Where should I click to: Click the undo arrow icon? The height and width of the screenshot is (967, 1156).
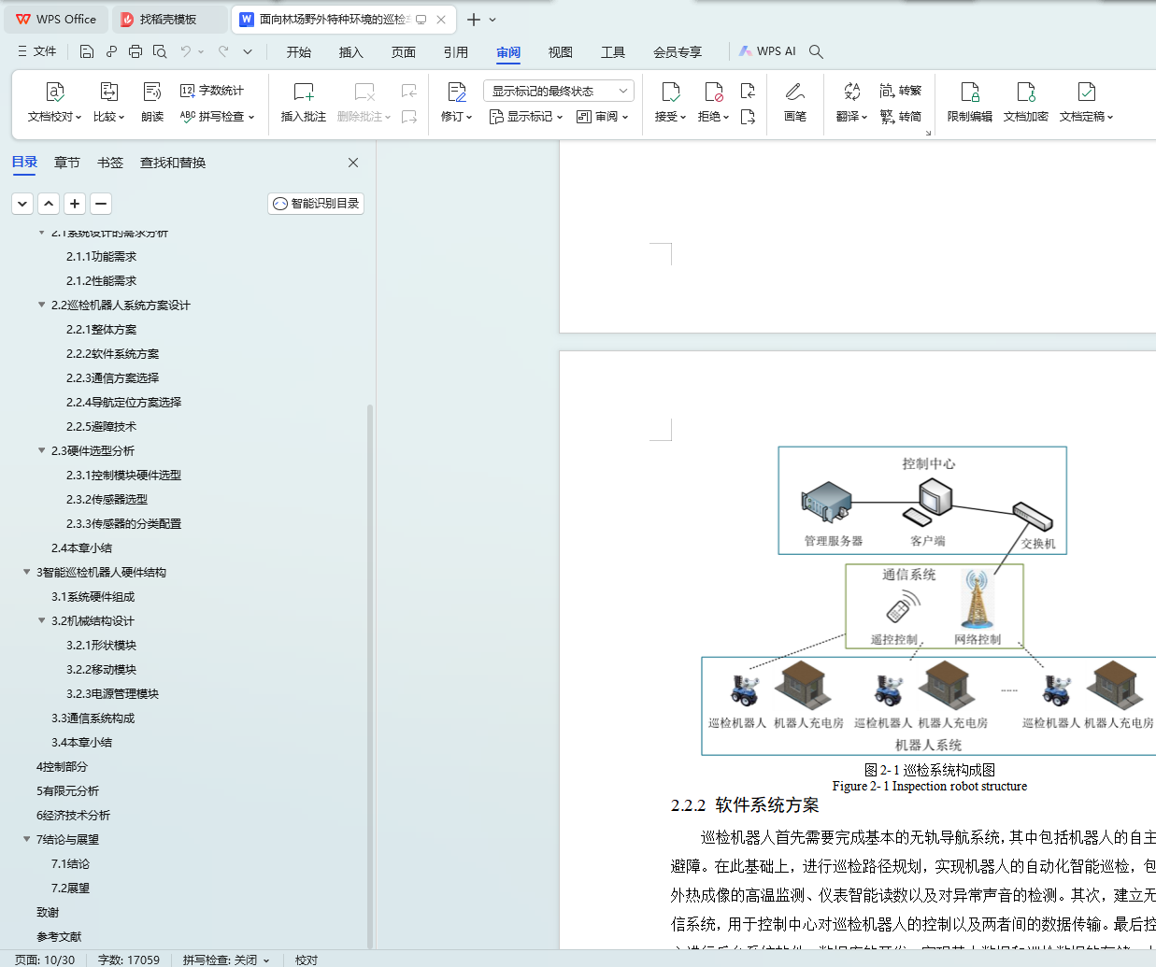(x=186, y=51)
